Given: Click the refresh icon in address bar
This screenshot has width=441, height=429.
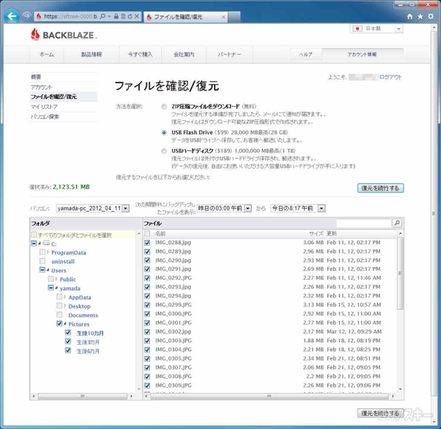Looking at the screenshot, I should [x=129, y=16].
